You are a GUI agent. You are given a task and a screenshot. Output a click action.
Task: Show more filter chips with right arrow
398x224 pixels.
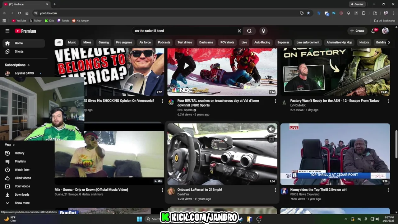point(389,42)
